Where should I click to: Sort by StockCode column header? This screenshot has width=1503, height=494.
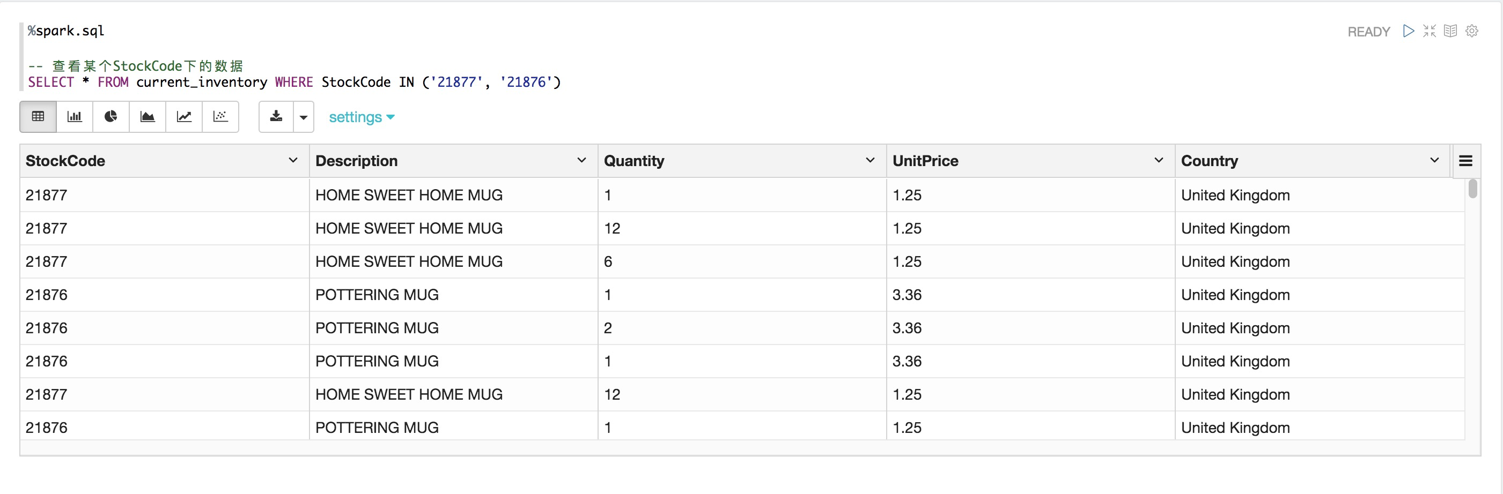pyautogui.click(x=65, y=161)
